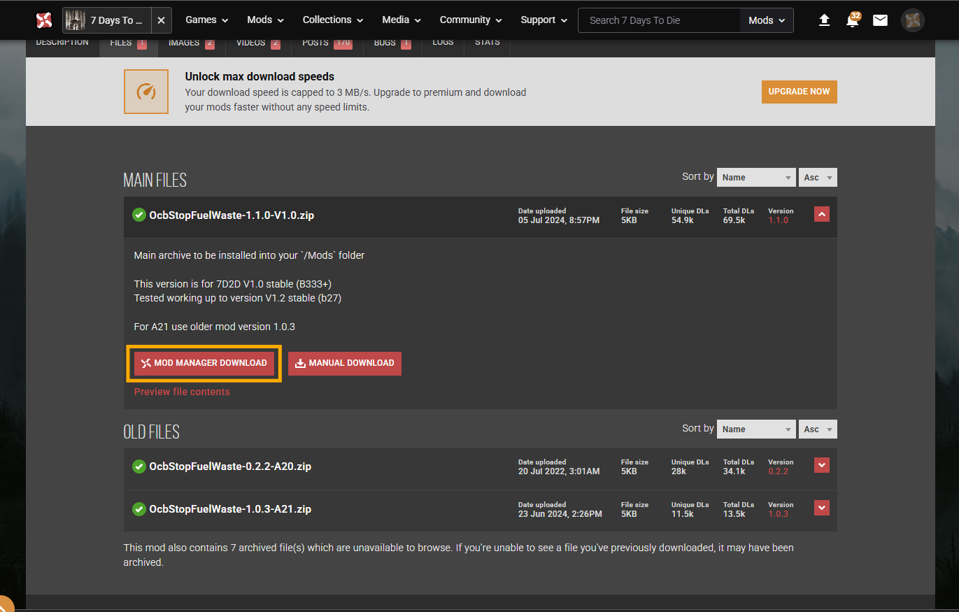Open the user profile avatar
This screenshot has height=612, width=959.
click(x=913, y=20)
